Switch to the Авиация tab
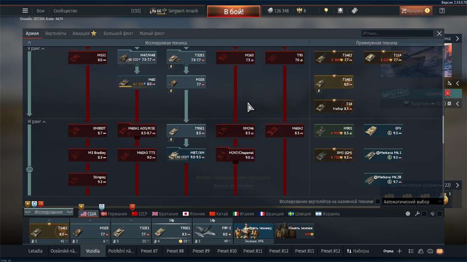Image resolution: width=467 pixels, height=262 pixels. pyautogui.click(x=81, y=33)
